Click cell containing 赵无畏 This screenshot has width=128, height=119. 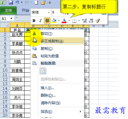coord(17,34)
